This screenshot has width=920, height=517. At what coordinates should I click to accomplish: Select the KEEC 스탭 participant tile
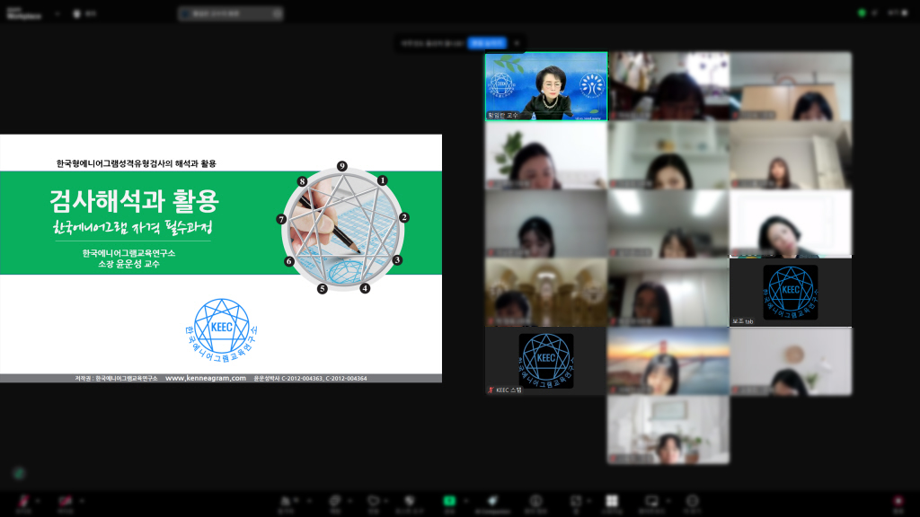(545, 361)
